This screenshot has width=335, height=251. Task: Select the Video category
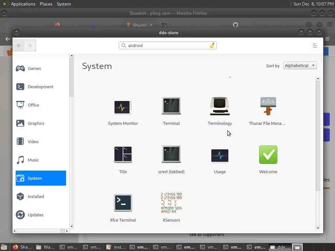tap(41, 142)
